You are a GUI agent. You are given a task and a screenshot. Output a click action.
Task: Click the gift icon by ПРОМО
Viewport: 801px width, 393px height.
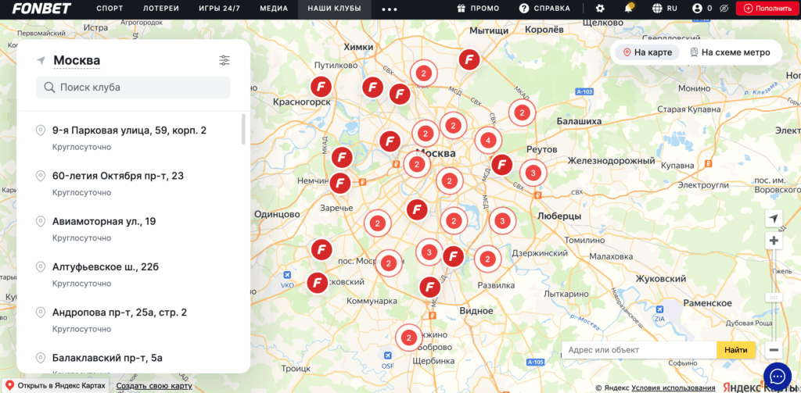coord(462,8)
